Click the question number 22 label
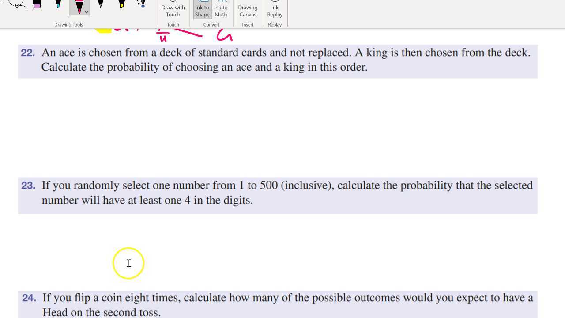Screen dimensions: 565x318 (28, 53)
